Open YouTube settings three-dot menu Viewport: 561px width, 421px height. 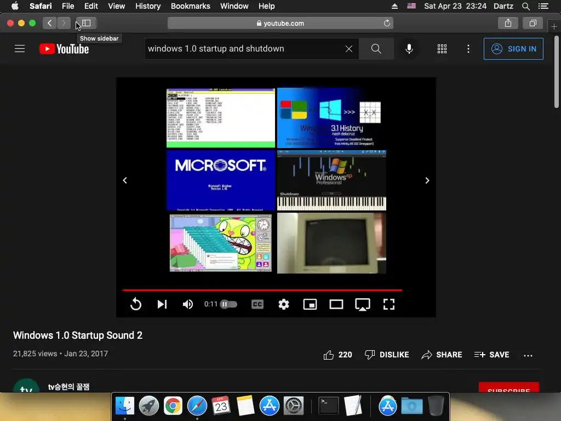tap(468, 49)
